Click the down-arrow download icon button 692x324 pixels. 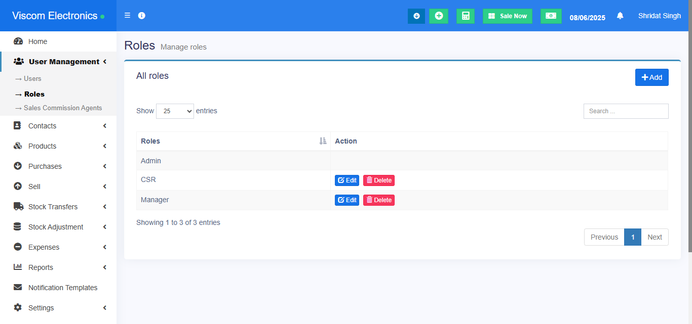(x=416, y=16)
